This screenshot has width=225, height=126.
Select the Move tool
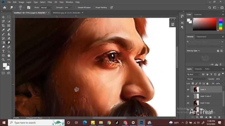point(3,17)
